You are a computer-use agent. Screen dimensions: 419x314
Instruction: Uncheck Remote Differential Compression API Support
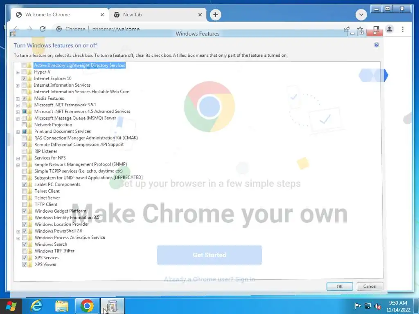(24, 144)
